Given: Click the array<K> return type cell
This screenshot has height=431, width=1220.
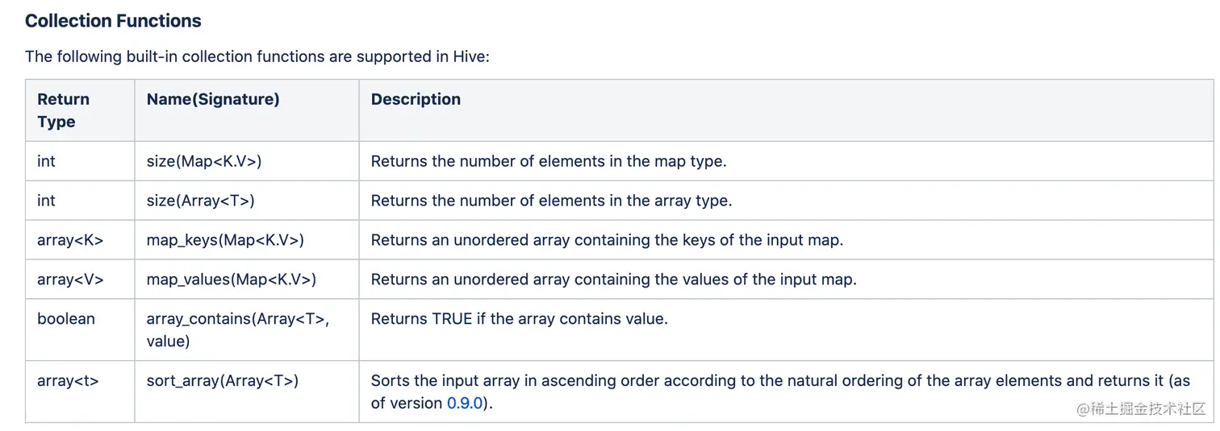Looking at the screenshot, I should coord(70,240).
